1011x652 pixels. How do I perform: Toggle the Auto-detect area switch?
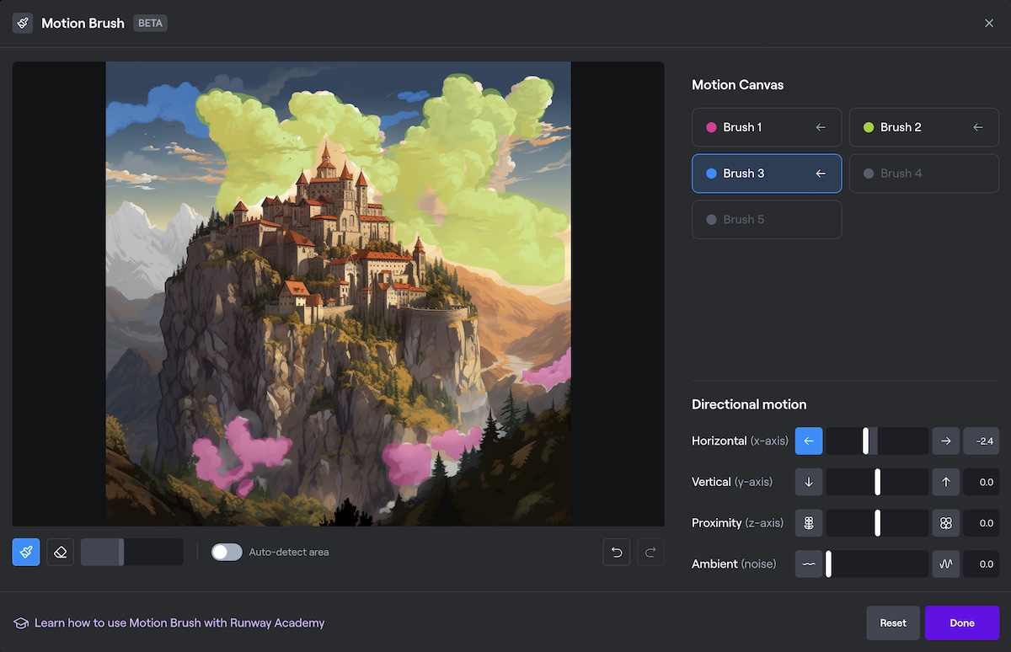(x=227, y=552)
